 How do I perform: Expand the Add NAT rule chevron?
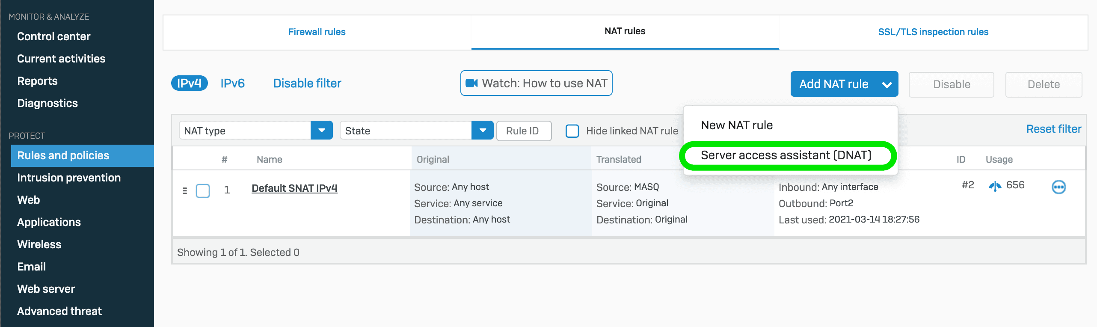[887, 84]
